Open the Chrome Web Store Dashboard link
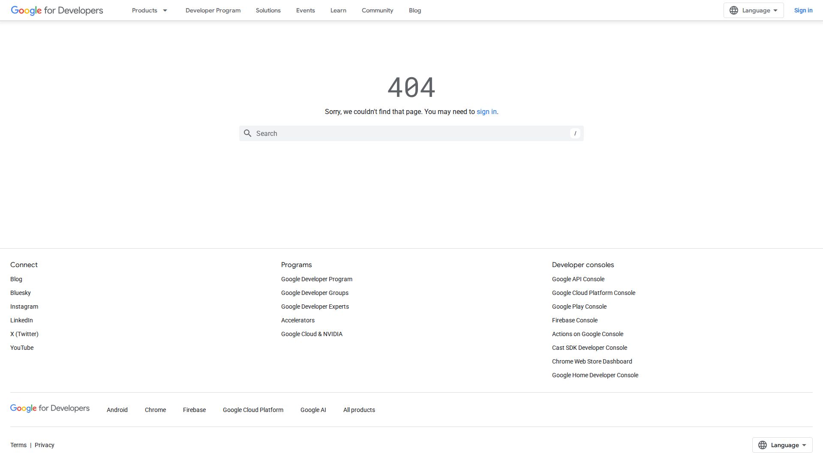 tap(592, 361)
